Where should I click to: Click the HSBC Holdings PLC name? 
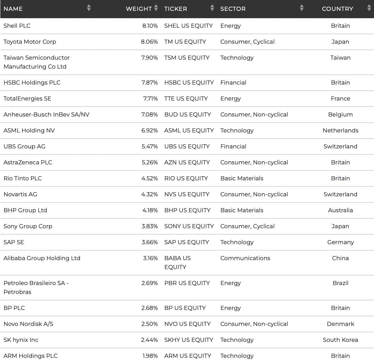click(32, 83)
